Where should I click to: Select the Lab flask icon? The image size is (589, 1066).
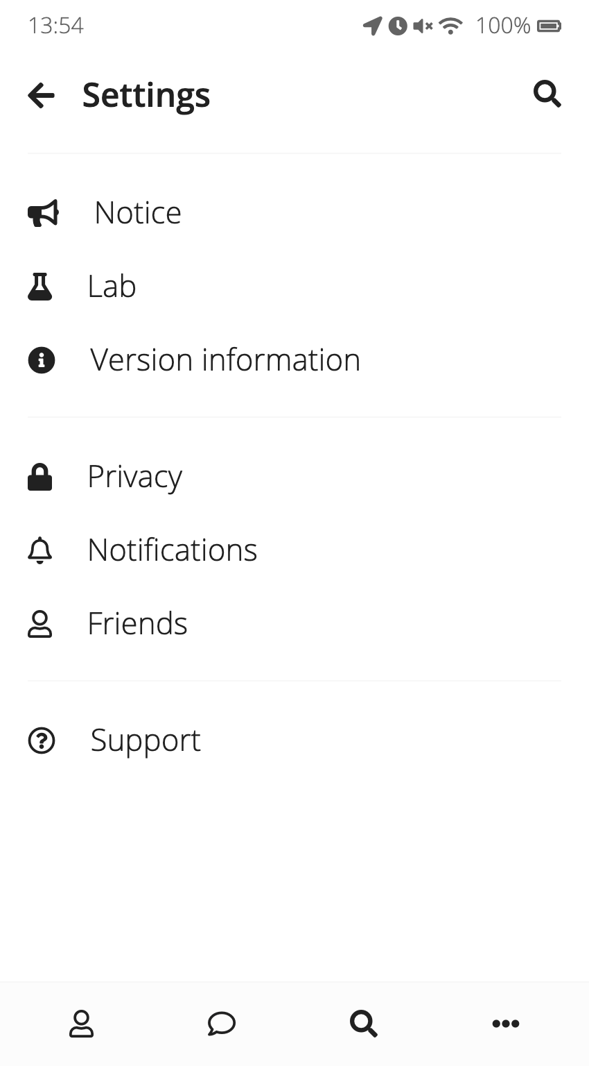coord(40,286)
